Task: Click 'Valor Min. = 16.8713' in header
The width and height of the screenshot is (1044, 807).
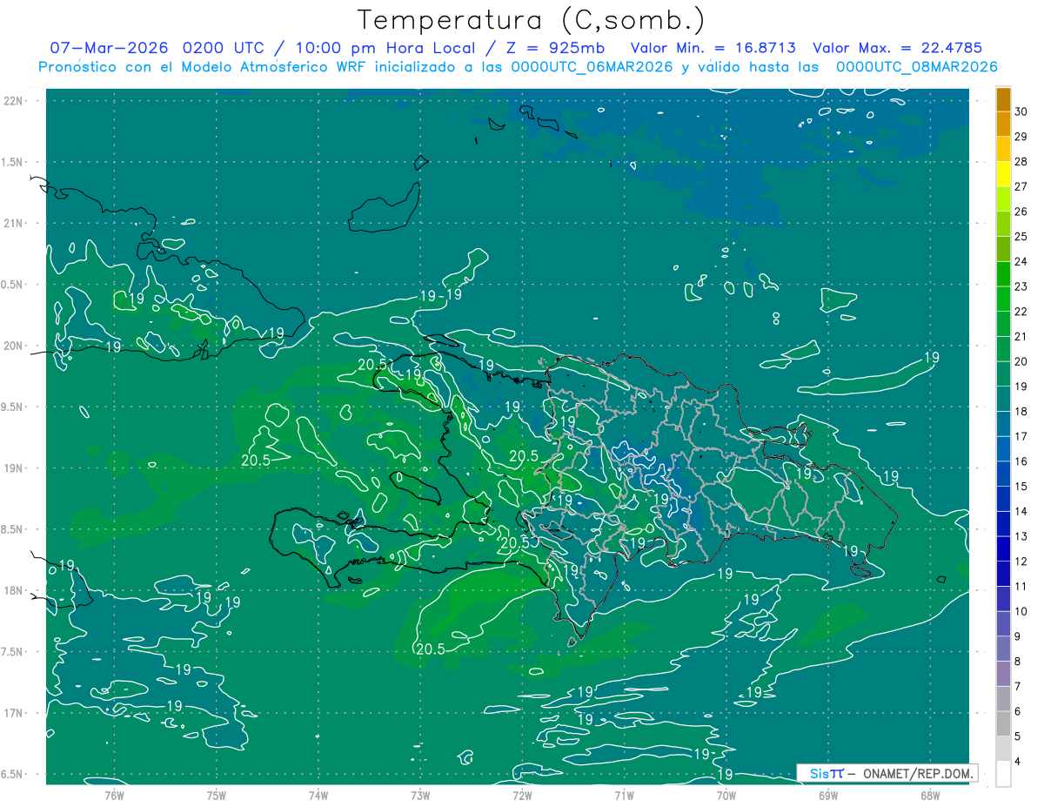Action: (715, 48)
